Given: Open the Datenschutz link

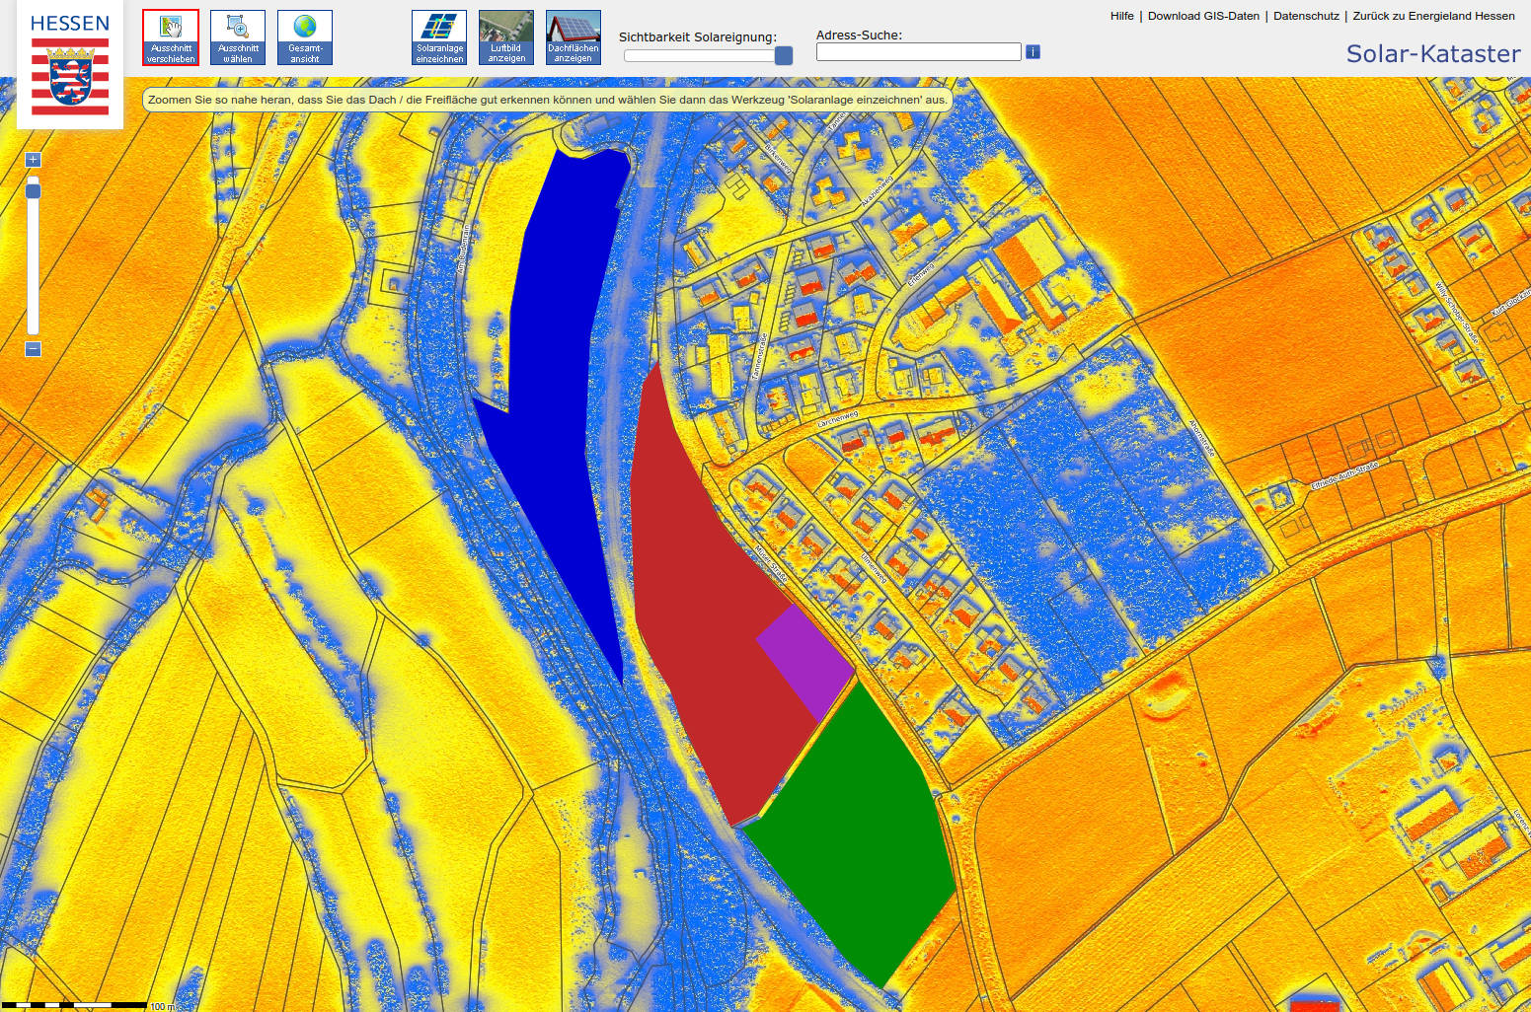Looking at the screenshot, I should point(1306,16).
